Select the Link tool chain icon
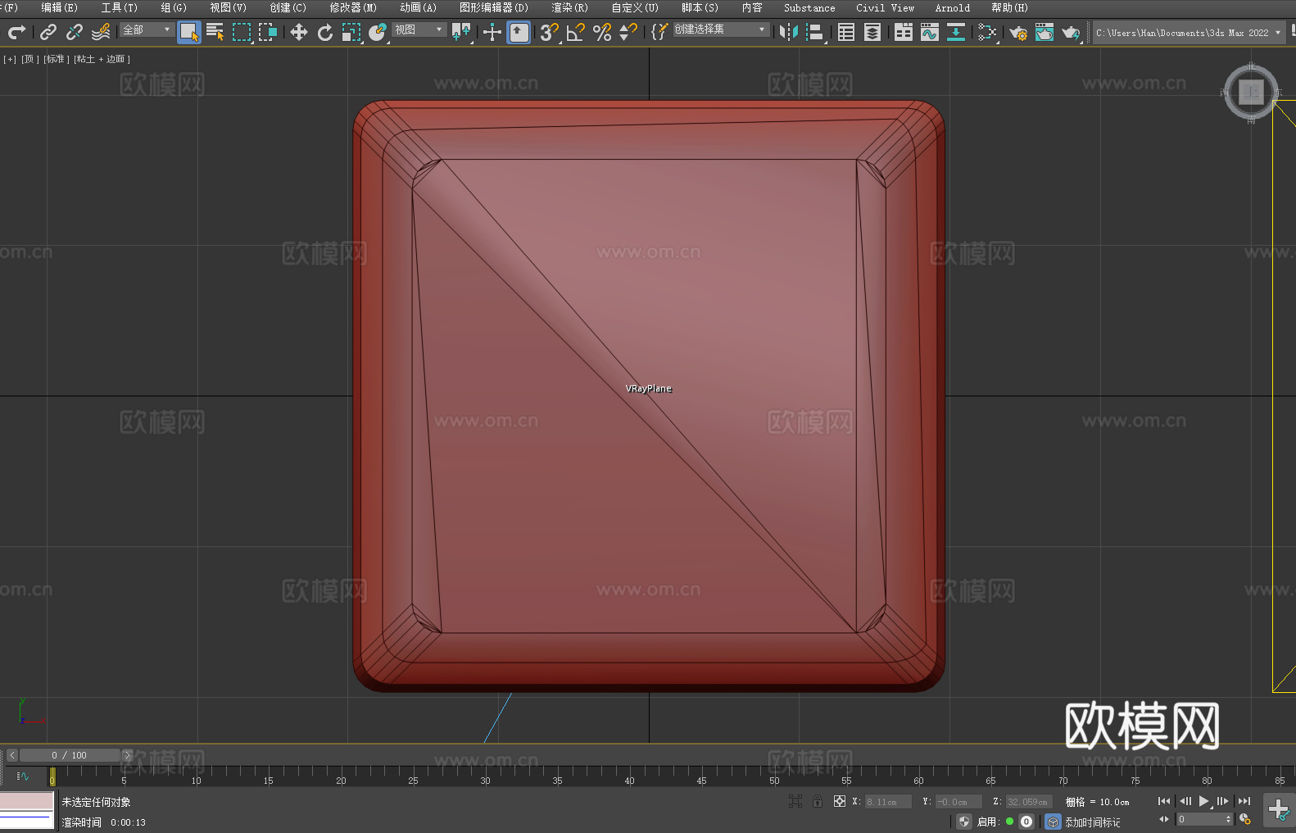This screenshot has height=833, width=1296. tap(48, 32)
